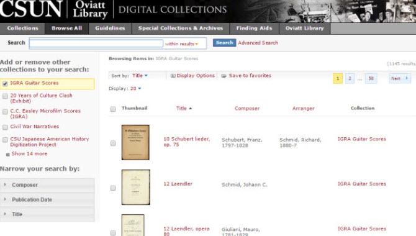Click composer text Schmid, Johann C.
This screenshot has width=416, height=236.
pos(245,185)
